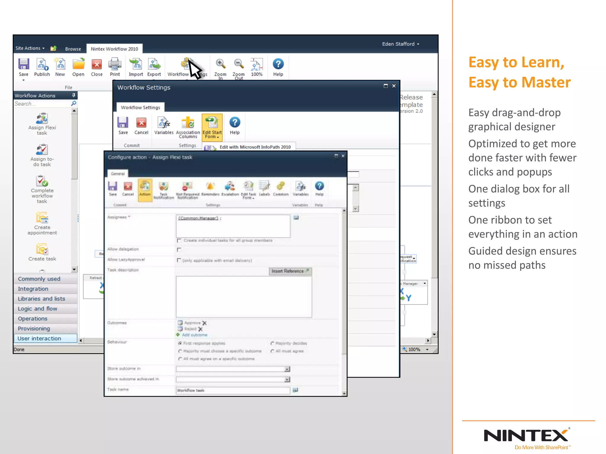The width and height of the screenshot is (606, 454).
Task: Click the Assignees text box
Action: (x=233, y=226)
